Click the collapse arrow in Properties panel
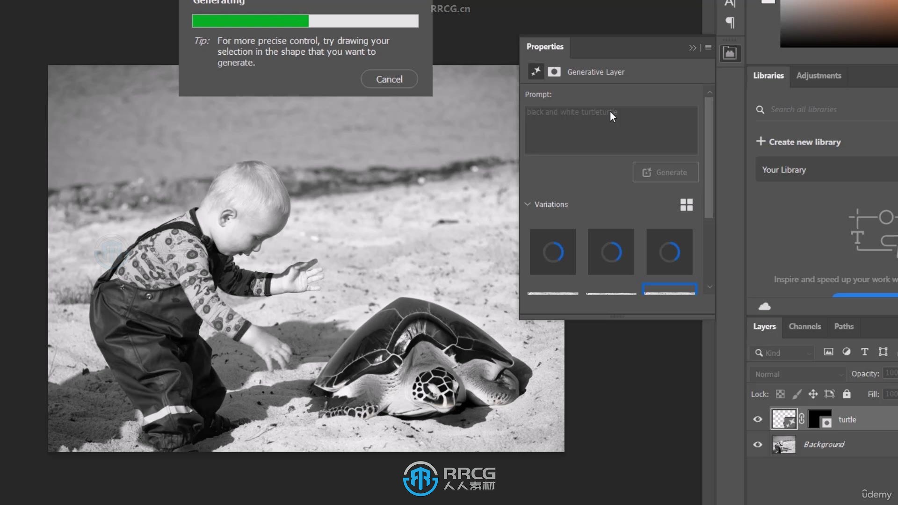 click(x=691, y=48)
